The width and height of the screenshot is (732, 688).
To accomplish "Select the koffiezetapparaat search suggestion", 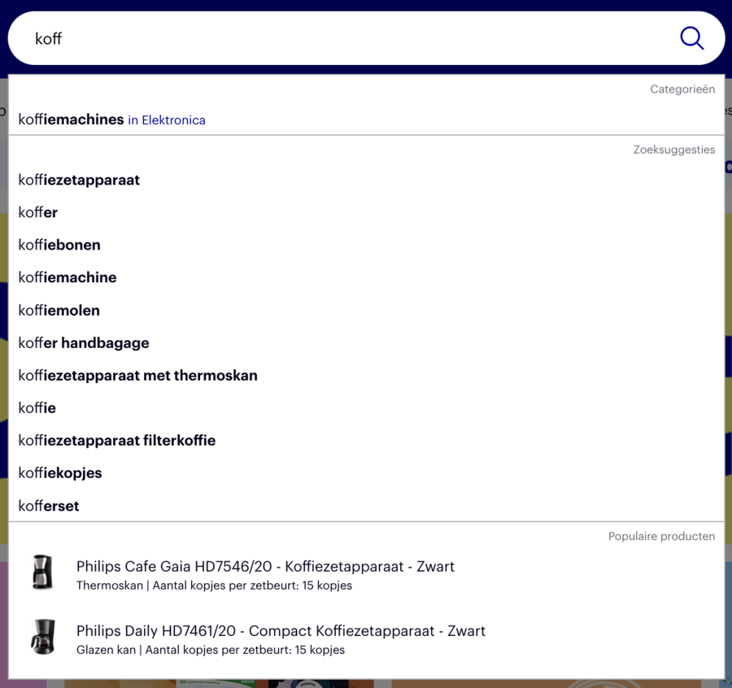I will [79, 180].
